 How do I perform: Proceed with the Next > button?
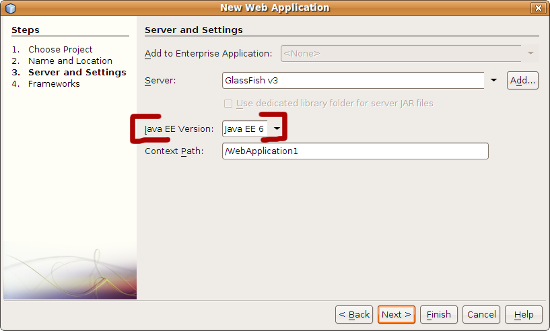coord(397,315)
